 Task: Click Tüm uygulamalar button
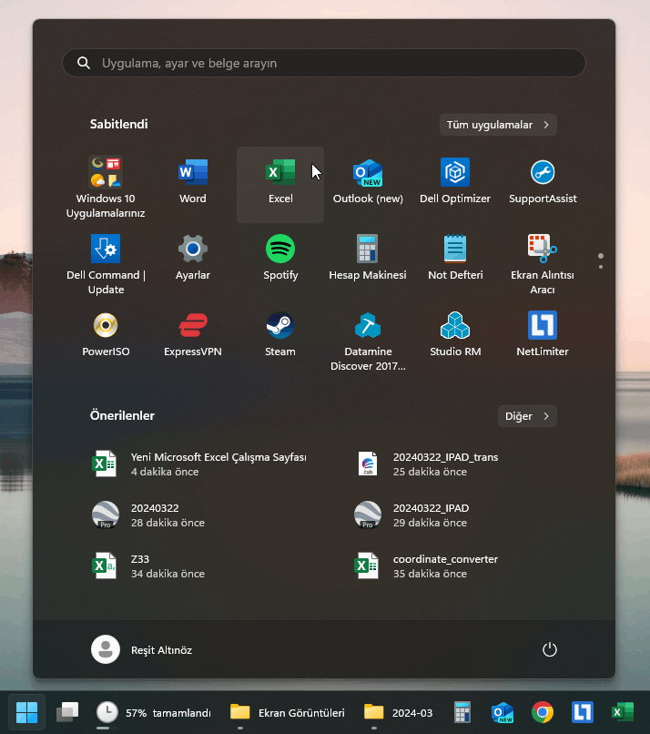[498, 125]
